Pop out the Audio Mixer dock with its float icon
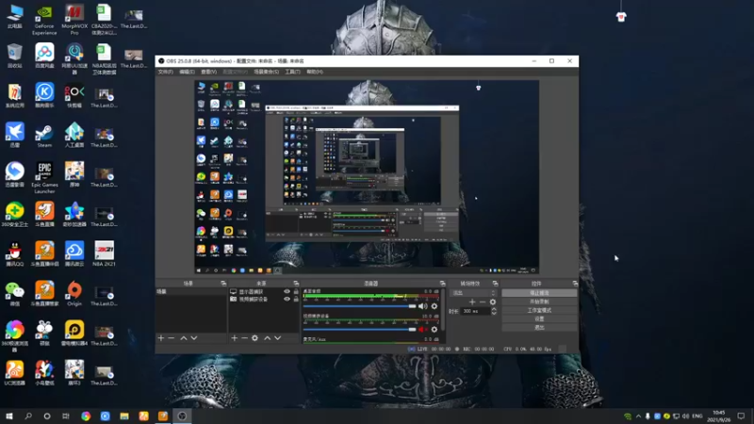This screenshot has height=424, width=754. tap(442, 284)
